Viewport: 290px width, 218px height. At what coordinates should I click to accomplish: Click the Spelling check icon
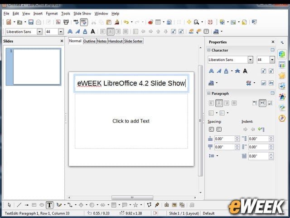click(76, 22)
